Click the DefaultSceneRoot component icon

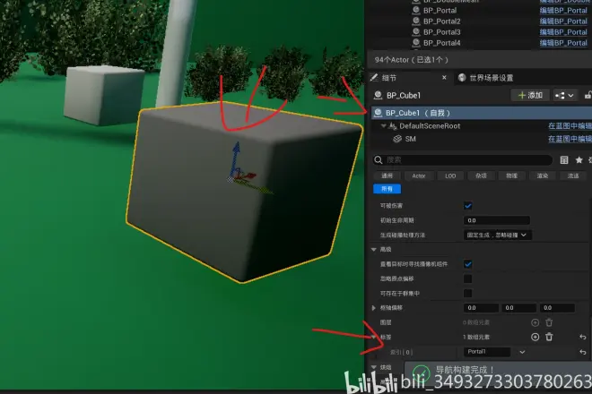[393, 126]
